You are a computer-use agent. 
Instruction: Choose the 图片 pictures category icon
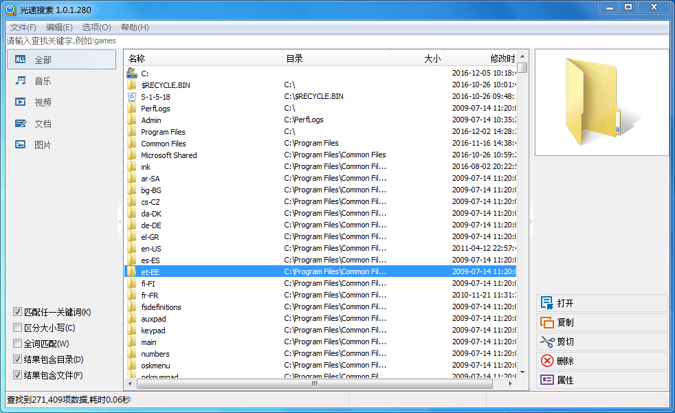pos(21,145)
